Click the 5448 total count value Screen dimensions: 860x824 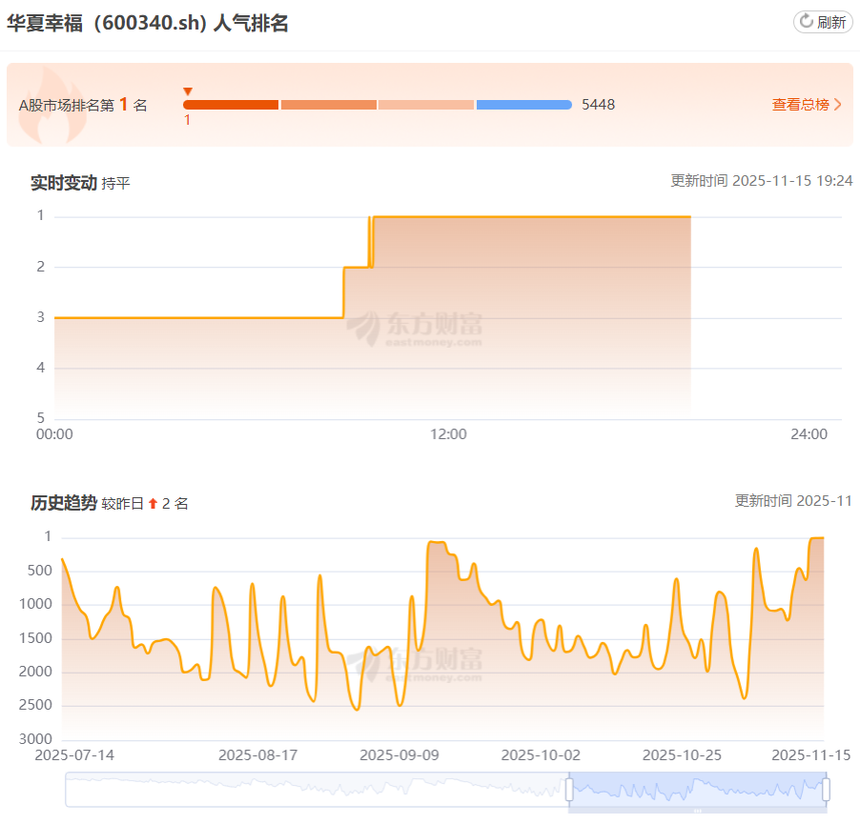coord(599,105)
